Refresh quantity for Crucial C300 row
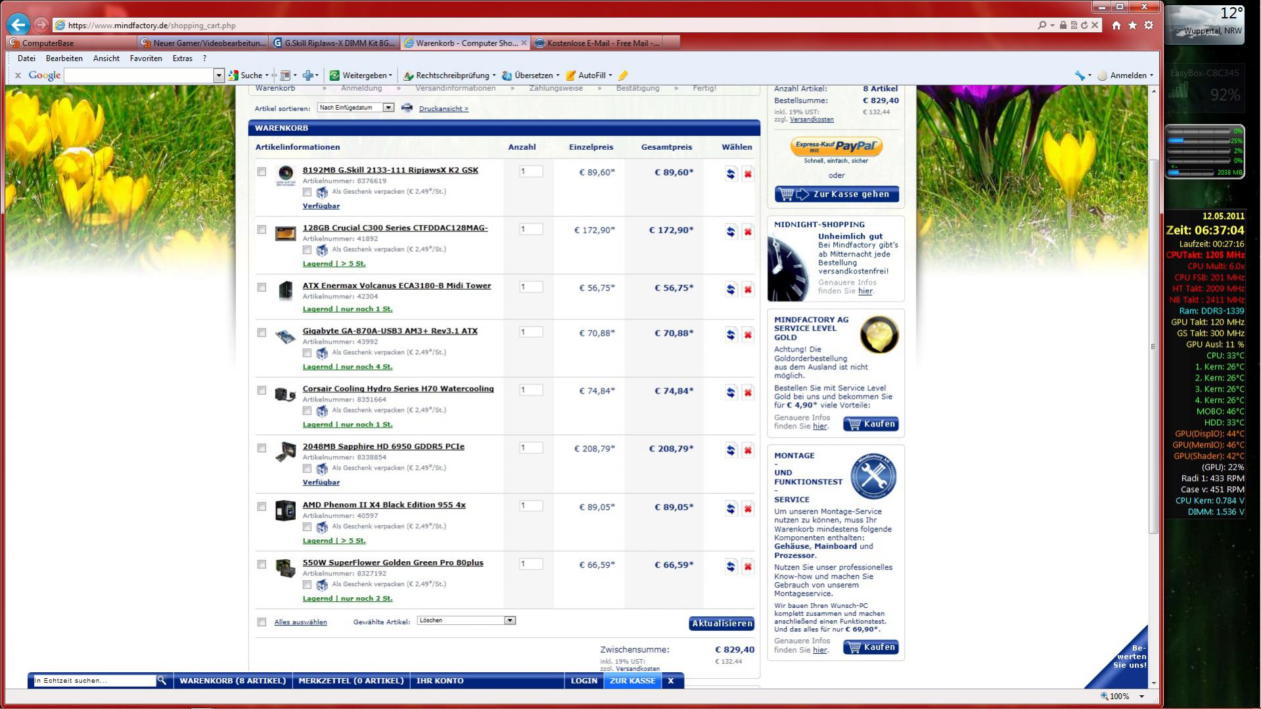 [x=731, y=231]
